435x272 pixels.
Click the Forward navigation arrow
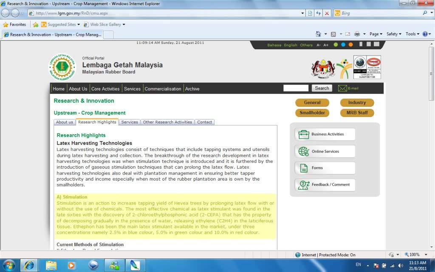tap(15, 13)
